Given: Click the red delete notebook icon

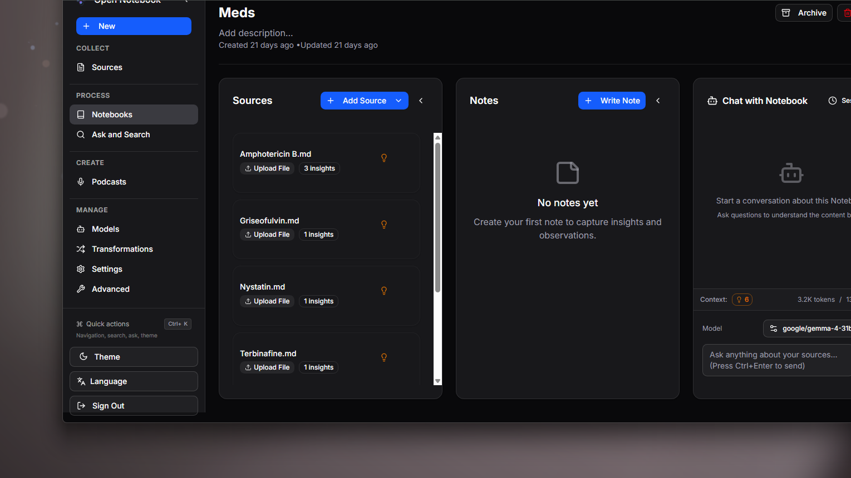Looking at the screenshot, I should [847, 13].
